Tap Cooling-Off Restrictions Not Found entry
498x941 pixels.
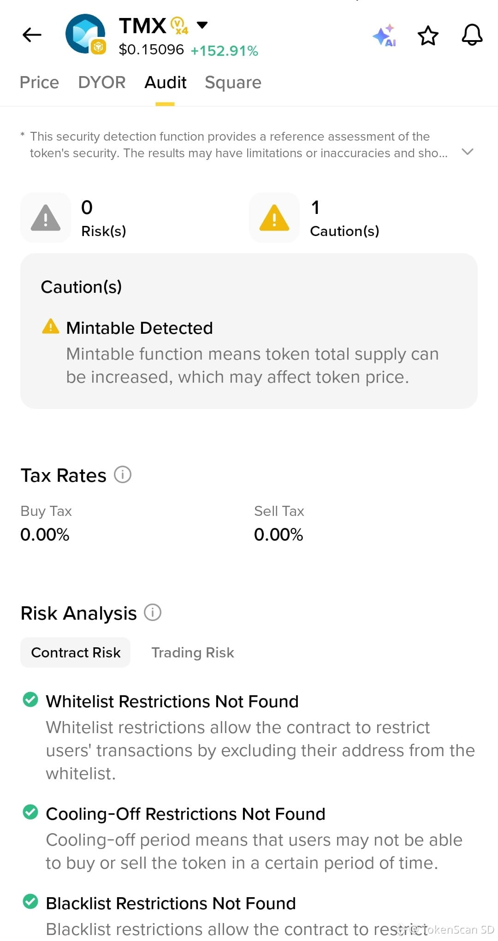click(249, 838)
